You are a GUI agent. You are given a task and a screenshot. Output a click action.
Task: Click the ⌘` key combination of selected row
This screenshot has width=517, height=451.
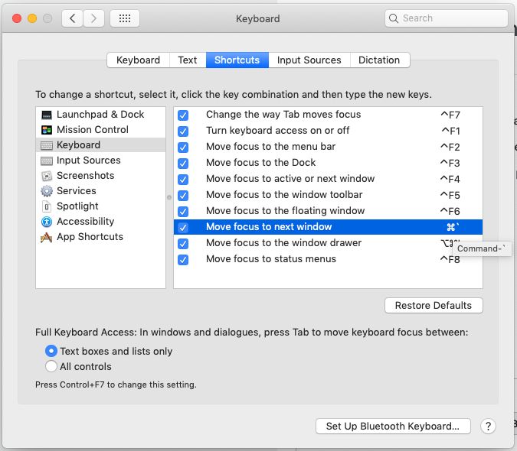[453, 227]
